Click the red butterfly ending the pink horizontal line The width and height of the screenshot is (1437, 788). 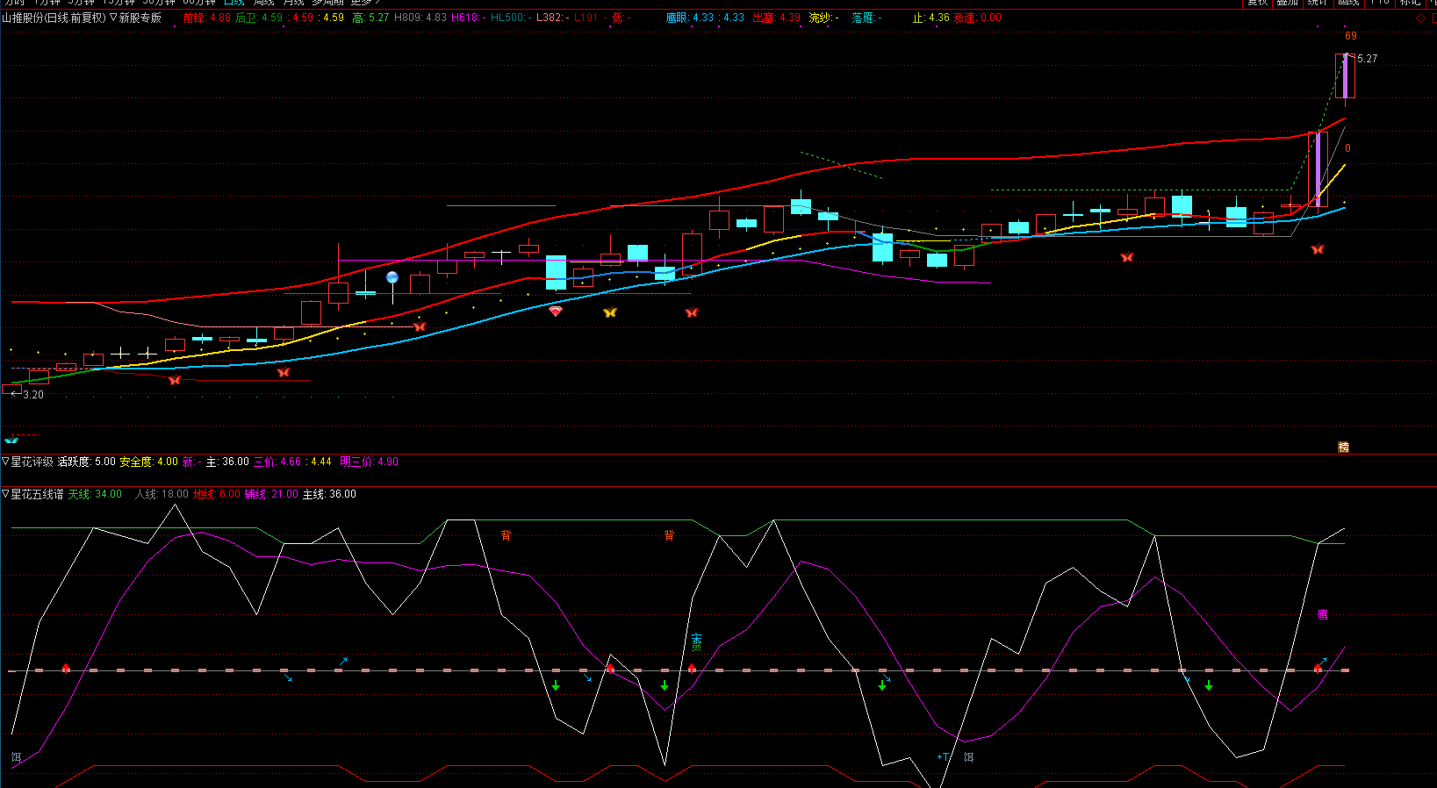point(420,326)
